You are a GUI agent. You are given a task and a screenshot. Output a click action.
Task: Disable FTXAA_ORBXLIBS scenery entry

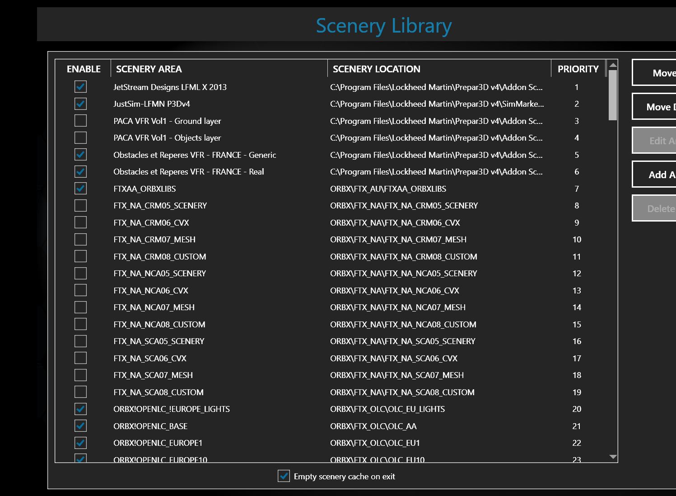pos(80,189)
